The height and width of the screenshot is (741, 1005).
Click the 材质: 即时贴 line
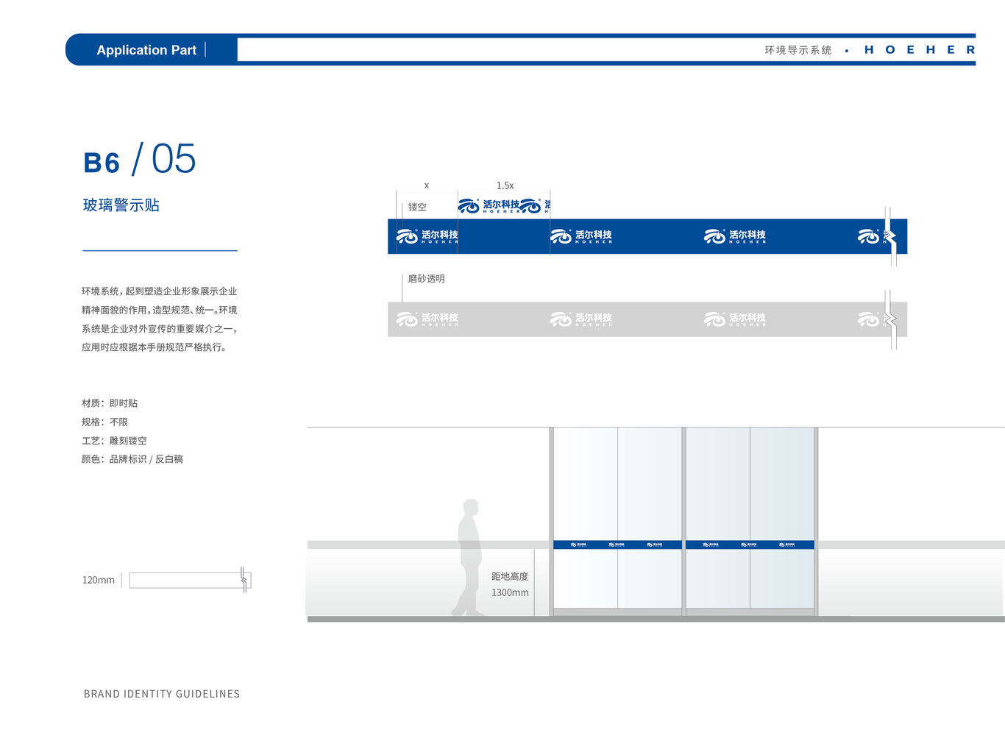[x=110, y=403]
